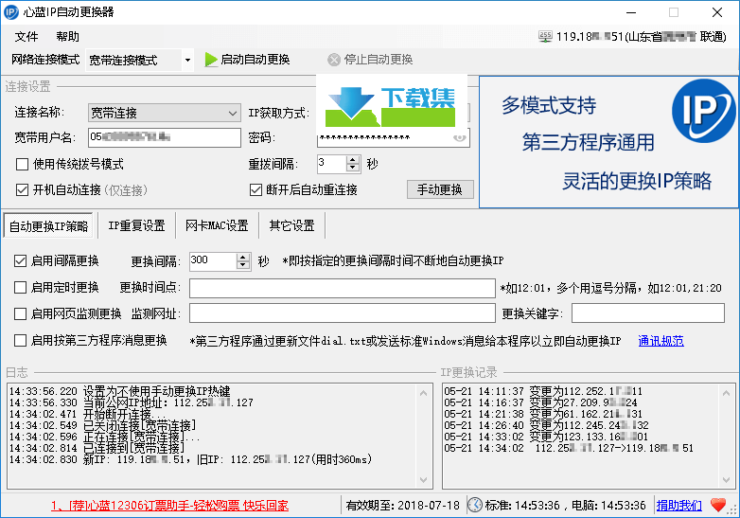
Task: Click the 标准: 14:53:36 time text
Action: [522, 506]
